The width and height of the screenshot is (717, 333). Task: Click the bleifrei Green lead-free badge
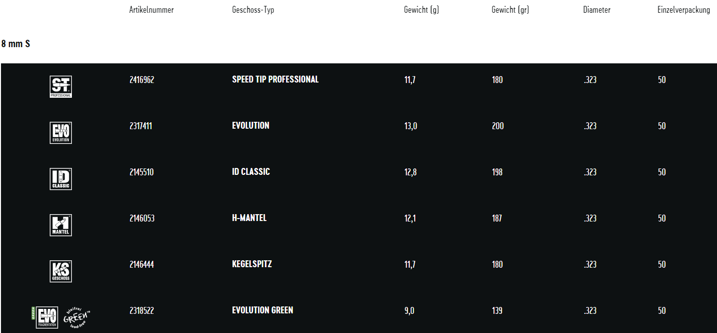click(x=77, y=318)
